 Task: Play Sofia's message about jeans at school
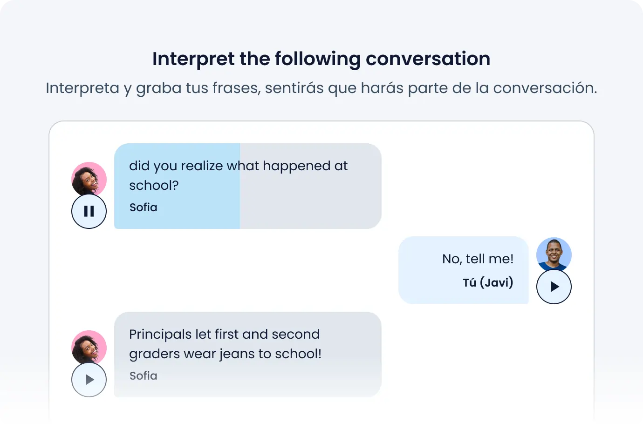click(x=89, y=380)
